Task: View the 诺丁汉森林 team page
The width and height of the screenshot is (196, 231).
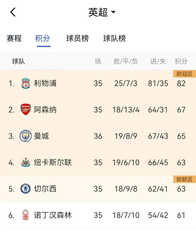Action: click(x=53, y=215)
